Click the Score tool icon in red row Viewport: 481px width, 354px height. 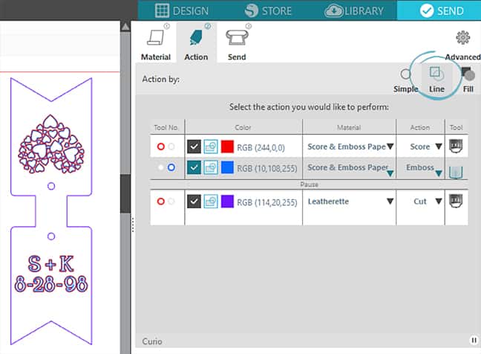[456, 147]
